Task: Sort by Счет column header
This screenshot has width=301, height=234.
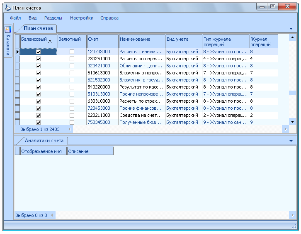Action: click(103, 42)
